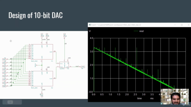Click the d9 net label

pos(66,44)
